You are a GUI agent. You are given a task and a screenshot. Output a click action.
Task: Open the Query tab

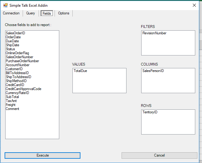point(30,13)
